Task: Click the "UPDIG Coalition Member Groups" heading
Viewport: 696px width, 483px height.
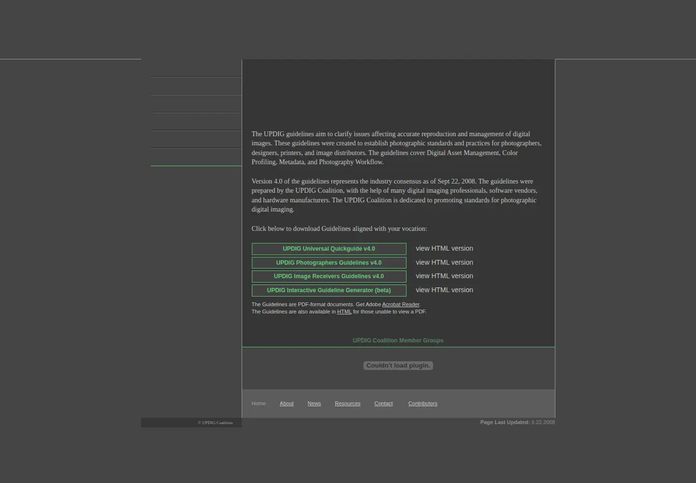Action: click(x=398, y=341)
